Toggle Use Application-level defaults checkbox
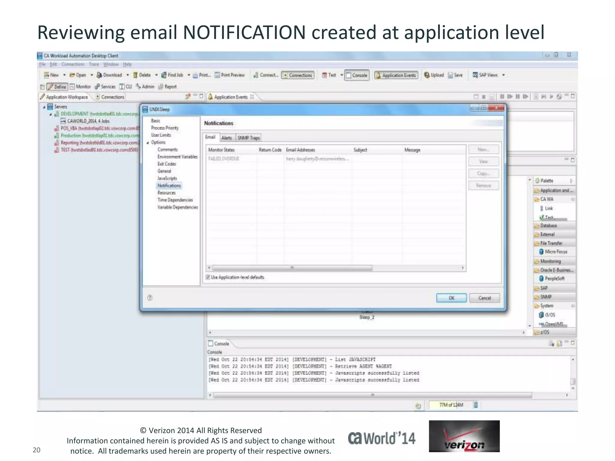The image size is (615, 461). pyautogui.click(x=208, y=277)
